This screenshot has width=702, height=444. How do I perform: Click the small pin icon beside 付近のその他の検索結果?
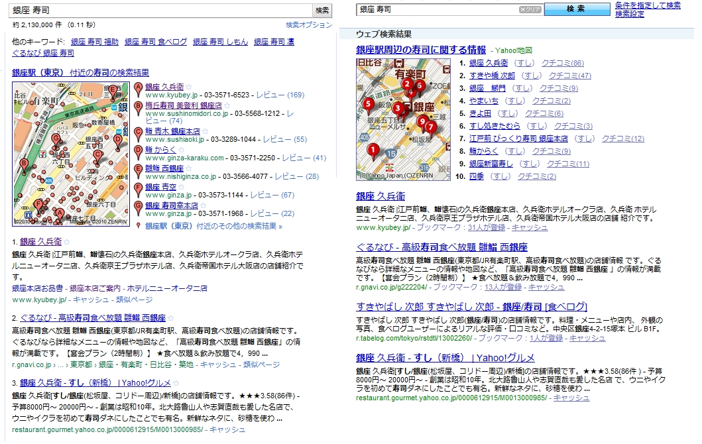[x=139, y=226]
